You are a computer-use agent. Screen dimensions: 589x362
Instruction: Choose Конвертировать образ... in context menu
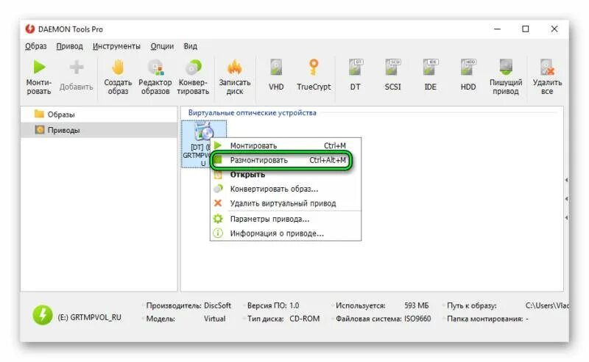[x=286, y=189]
